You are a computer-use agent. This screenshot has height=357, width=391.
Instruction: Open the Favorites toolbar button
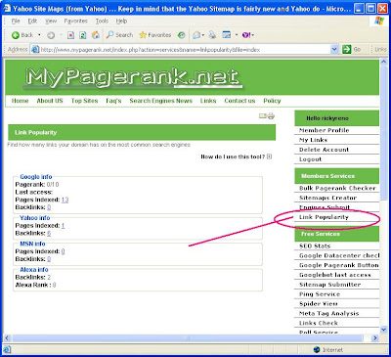pyautogui.click(x=155, y=35)
